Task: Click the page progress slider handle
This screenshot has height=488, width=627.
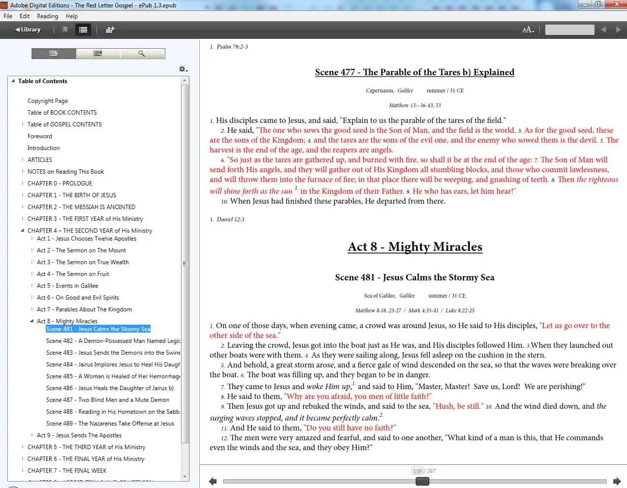Action: tap(422, 481)
